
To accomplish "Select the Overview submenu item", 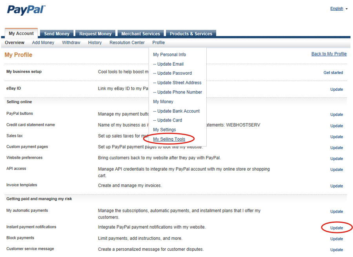I will [15, 42].
